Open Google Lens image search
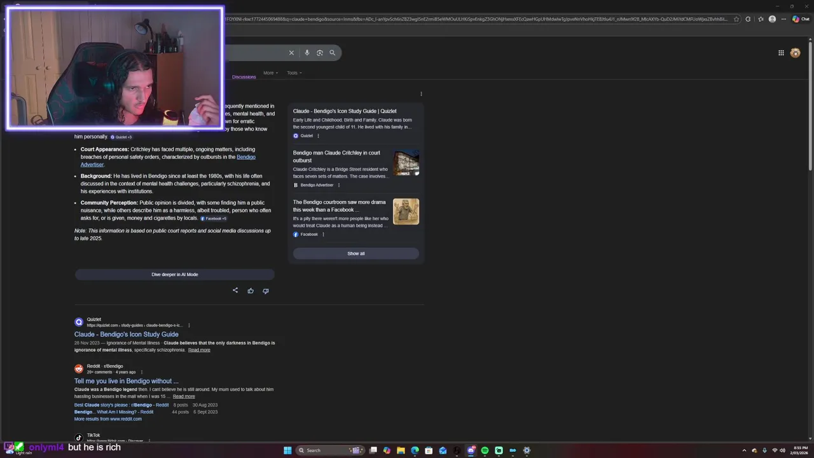814x458 pixels. pyautogui.click(x=320, y=53)
